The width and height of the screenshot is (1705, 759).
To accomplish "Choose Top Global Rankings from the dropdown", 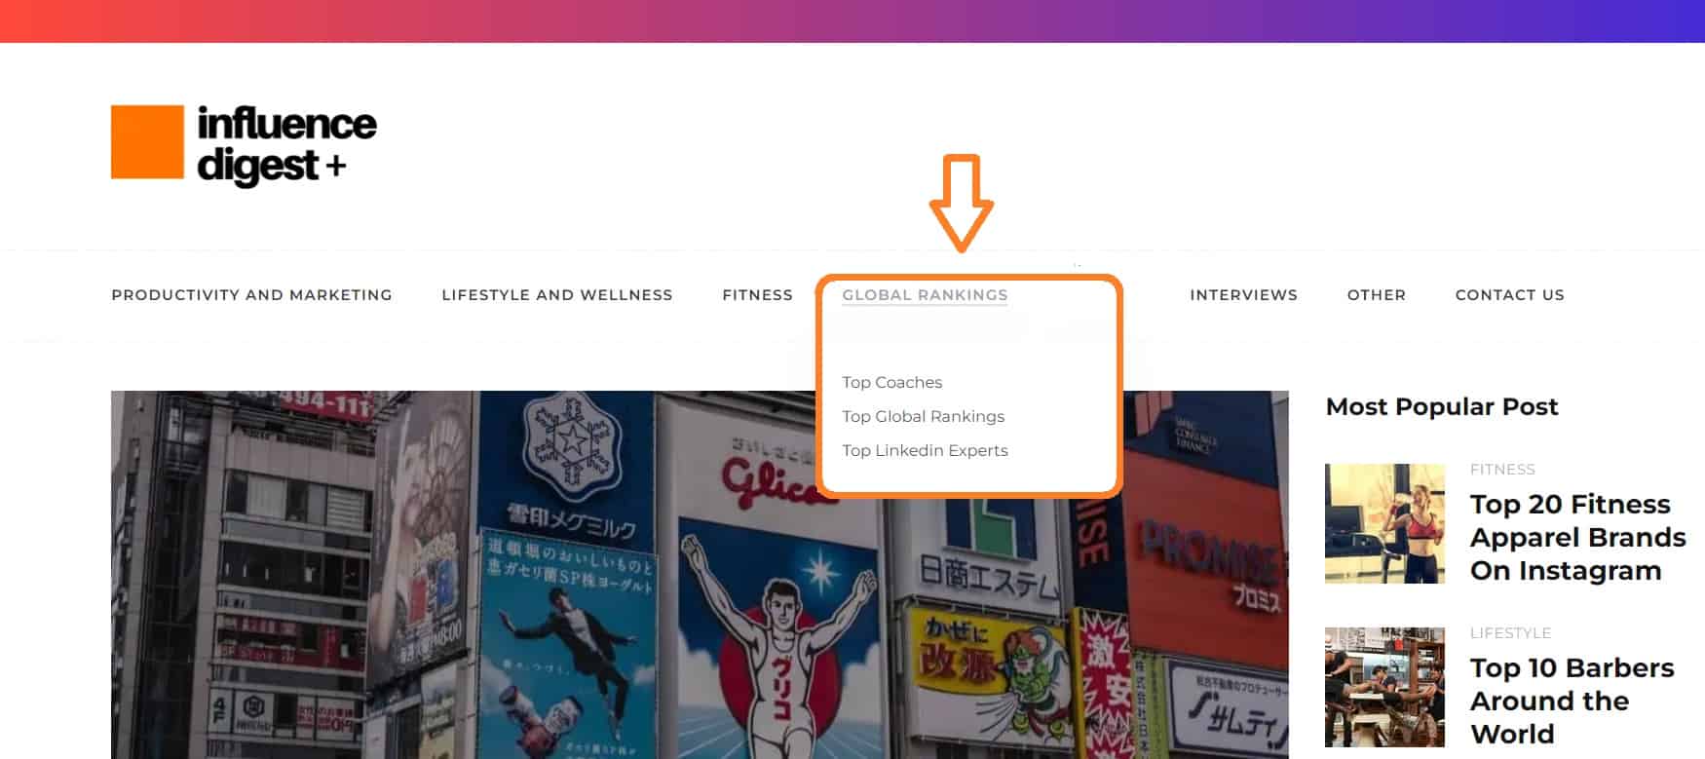I will click(x=923, y=416).
